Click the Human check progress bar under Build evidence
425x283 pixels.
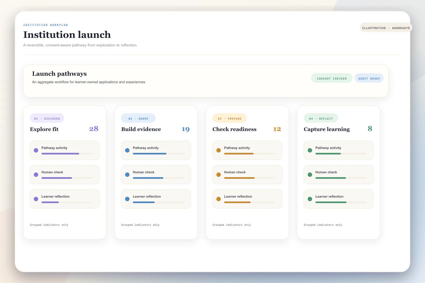[x=158, y=178]
